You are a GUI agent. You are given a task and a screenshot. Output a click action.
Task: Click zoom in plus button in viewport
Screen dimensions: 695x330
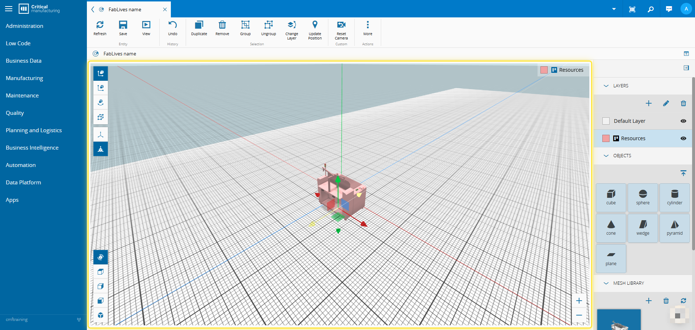[x=579, y=301]
